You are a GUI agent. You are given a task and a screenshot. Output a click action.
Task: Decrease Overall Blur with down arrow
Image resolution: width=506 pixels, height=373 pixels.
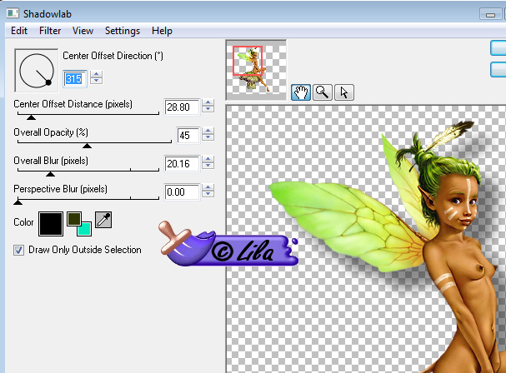[x=208, y=166]
